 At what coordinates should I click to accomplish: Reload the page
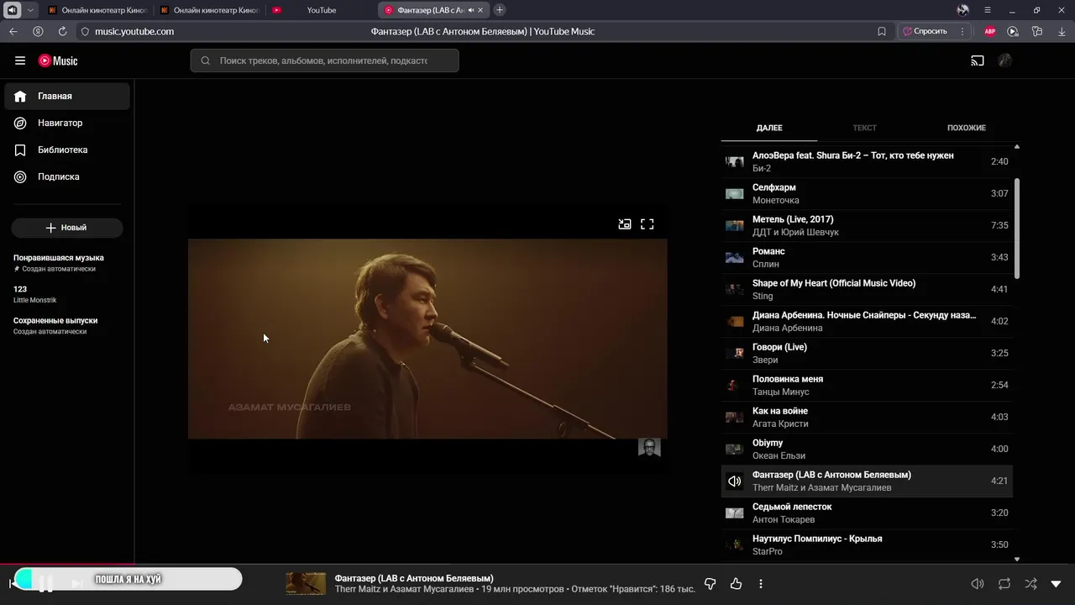pos(62,31)
